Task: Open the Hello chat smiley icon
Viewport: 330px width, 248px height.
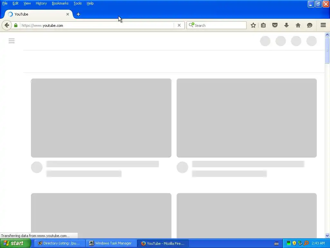Action: 310,26
